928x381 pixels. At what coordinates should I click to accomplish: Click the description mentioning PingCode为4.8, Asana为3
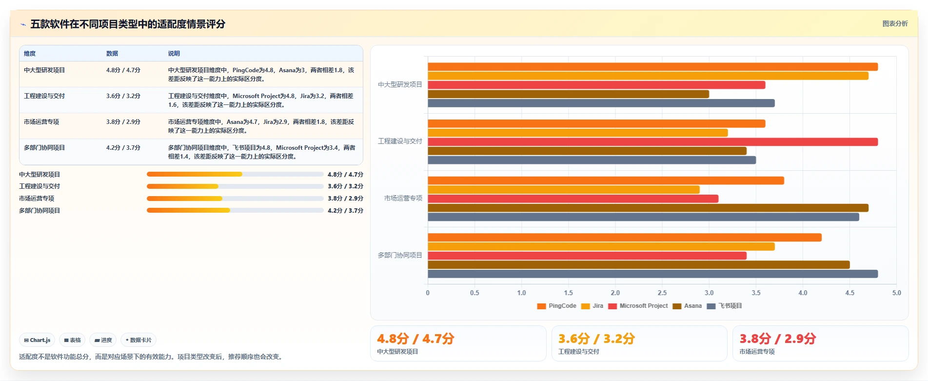(x=261, y=75)
